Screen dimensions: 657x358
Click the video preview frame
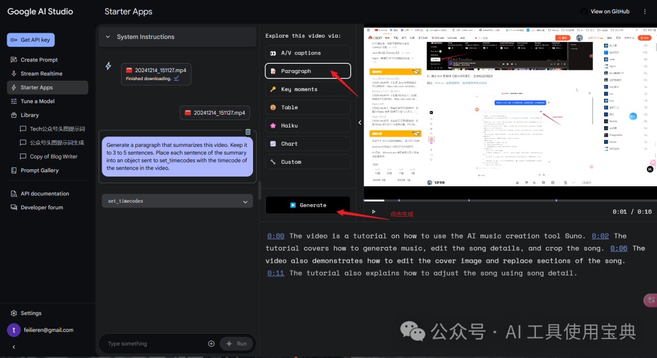[510, 107]
